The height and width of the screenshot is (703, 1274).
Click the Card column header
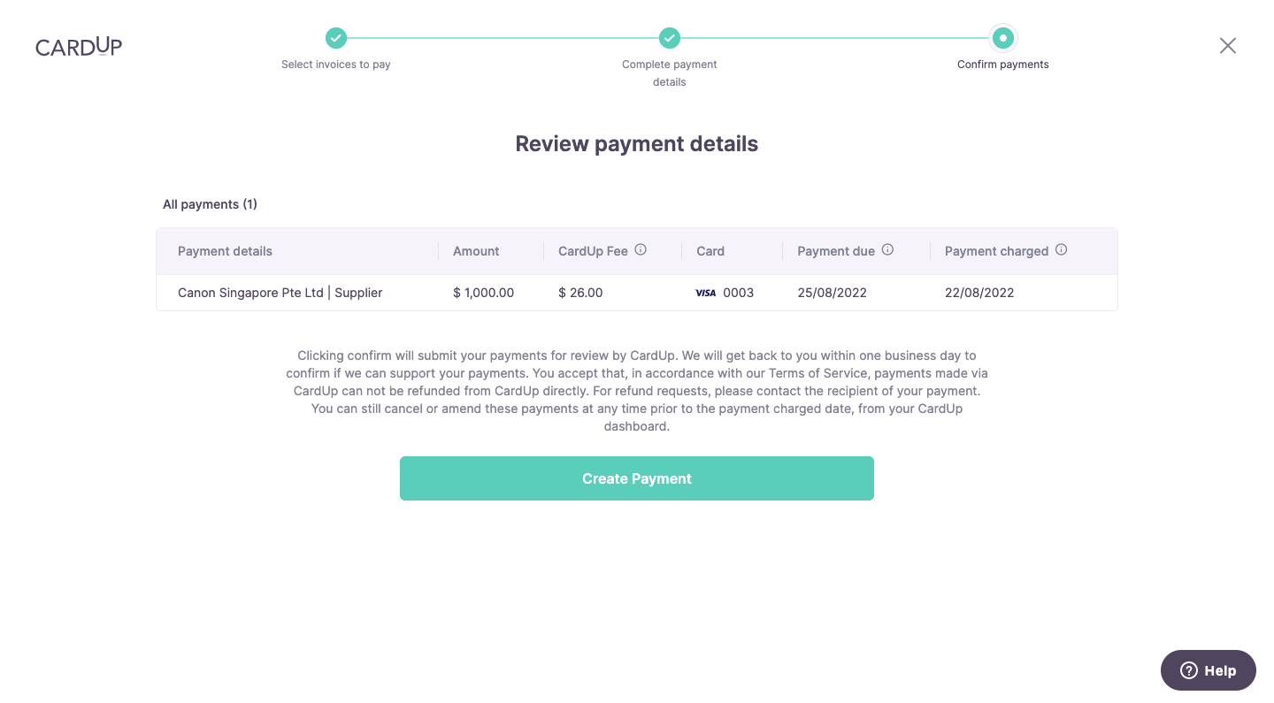click(x=710, y=251)
